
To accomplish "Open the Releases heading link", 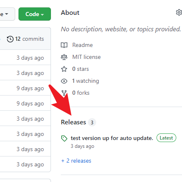I will click(74, 122).
